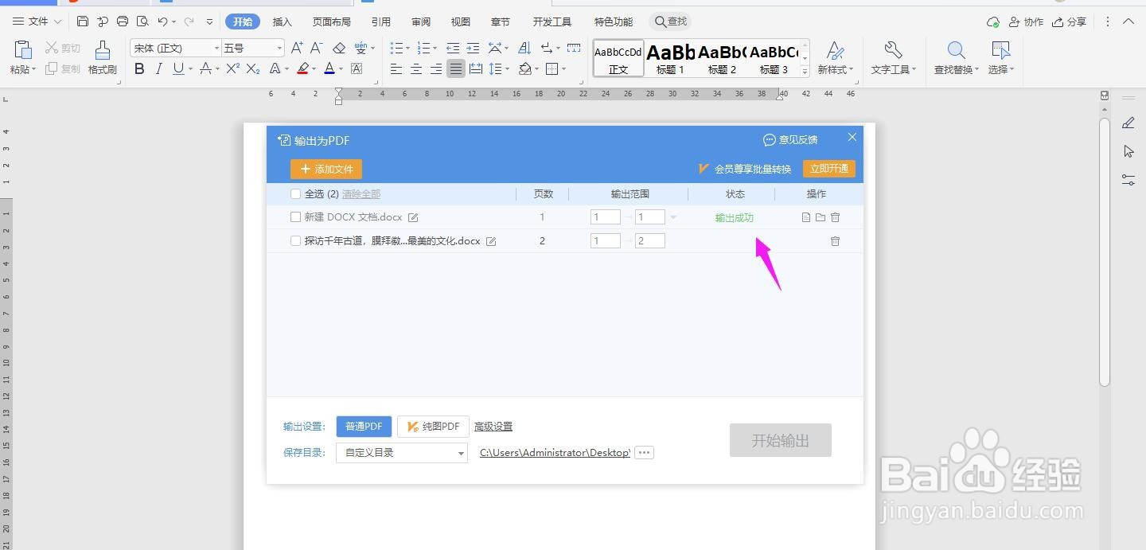Image resolution: width=1146 pixels, height=550 pixels.
Task: Switch to the 插入 ribbon tab
Action: [282, 21]
